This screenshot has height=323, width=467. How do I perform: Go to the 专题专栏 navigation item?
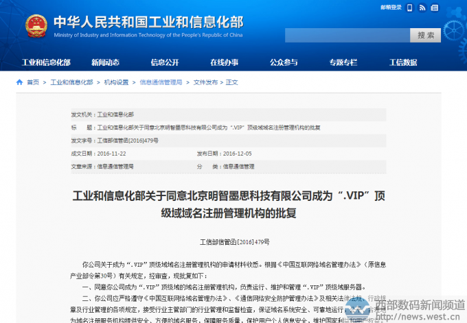click(343, 62)
